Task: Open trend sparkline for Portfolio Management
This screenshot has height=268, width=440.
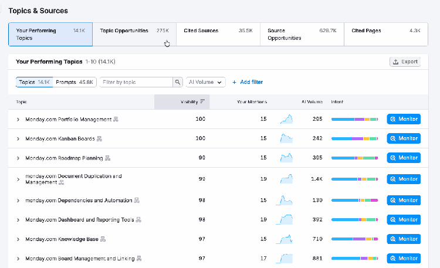Action: coord(286,119)
